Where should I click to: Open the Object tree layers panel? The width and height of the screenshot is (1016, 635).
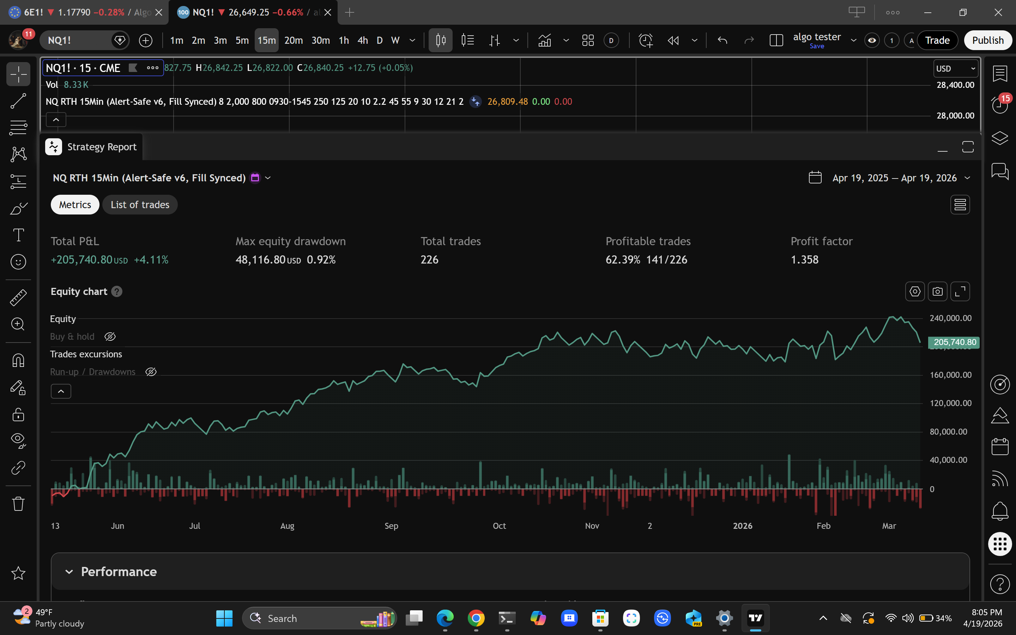(1000, 138)
